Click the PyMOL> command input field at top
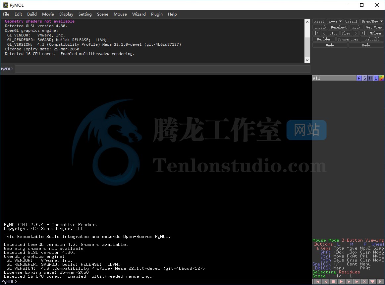Viewport: 385px width, 285px height. click(163, 69)
